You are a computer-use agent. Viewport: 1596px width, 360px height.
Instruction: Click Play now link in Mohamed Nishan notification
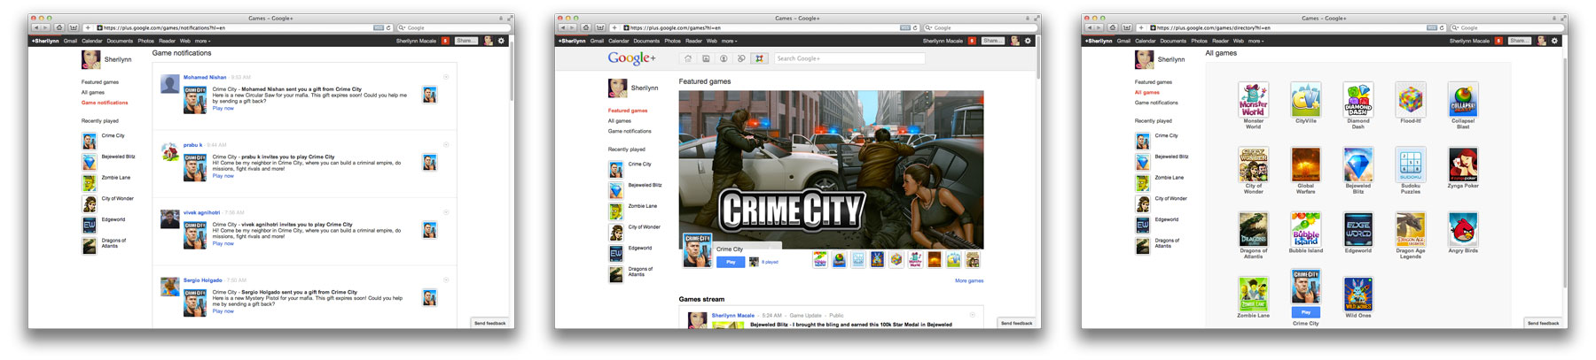tap(223, 109)
